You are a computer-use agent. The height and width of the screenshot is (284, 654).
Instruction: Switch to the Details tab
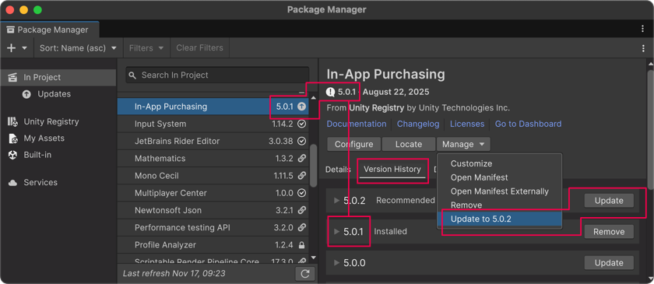tap(338, 170)
